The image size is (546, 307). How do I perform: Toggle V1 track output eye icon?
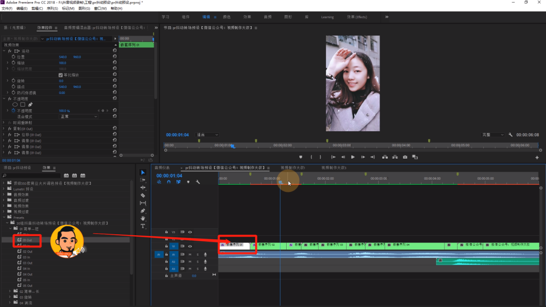tap(190, 246)
